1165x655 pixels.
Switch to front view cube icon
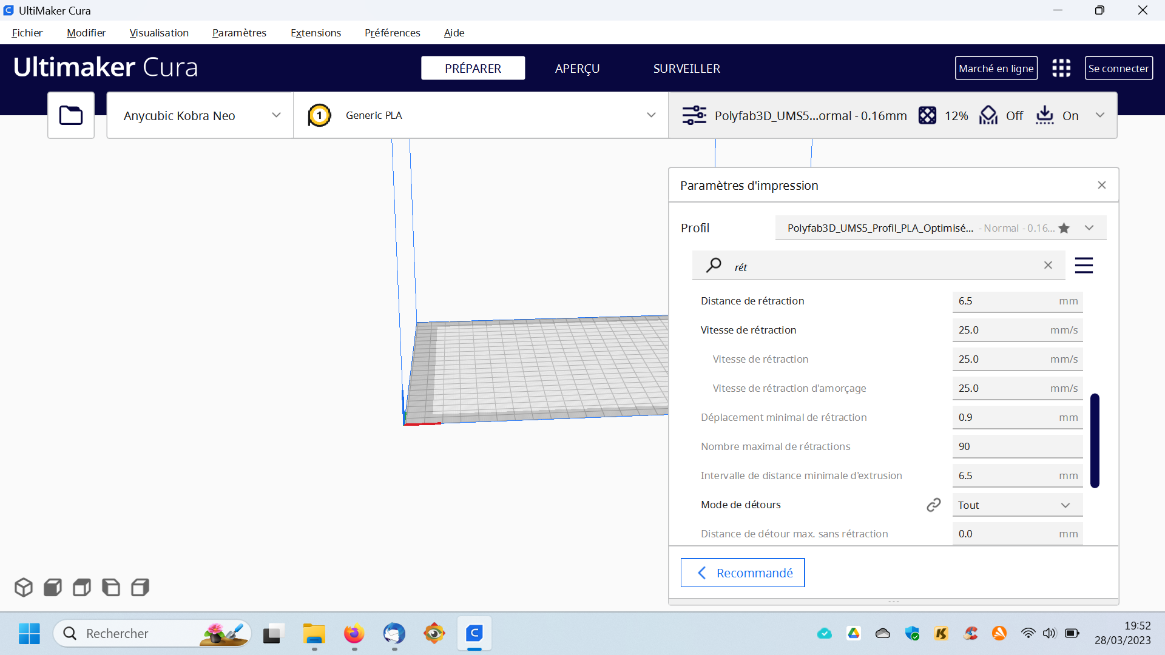[53, 587]
